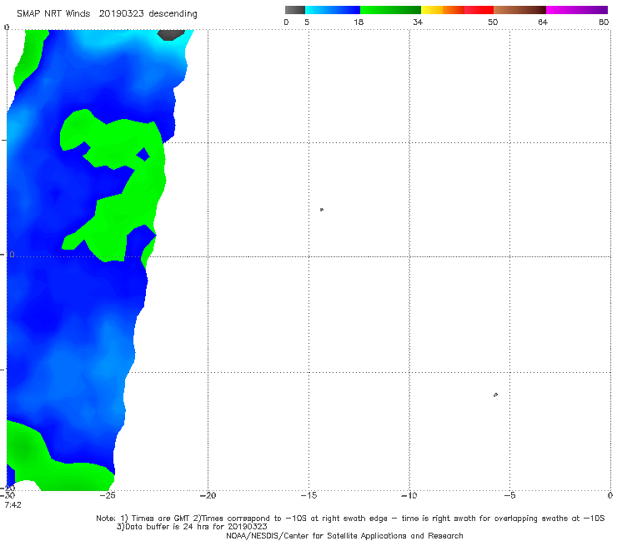Click the colorbar label '64'

tap(543, 22)
